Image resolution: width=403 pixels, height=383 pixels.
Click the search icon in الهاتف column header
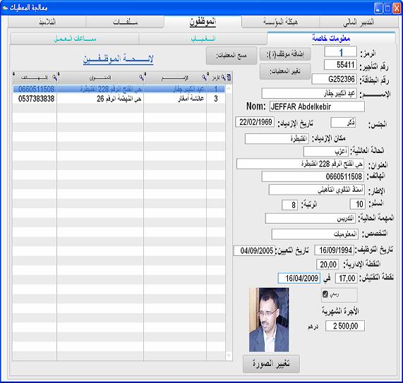click(x=54, y=78)
